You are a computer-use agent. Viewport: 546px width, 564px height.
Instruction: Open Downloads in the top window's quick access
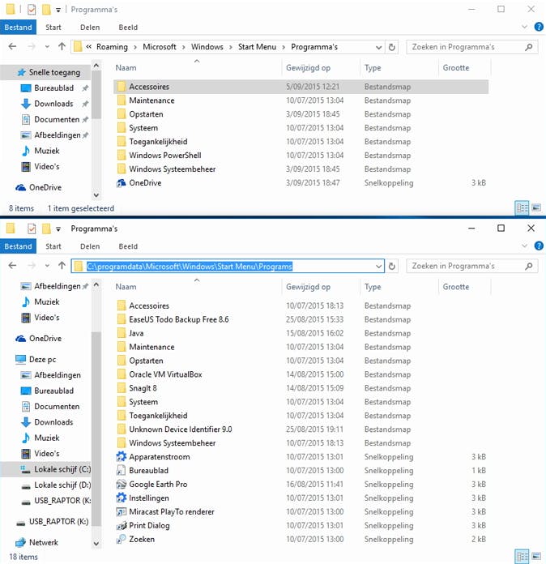click(x=53, y=104)
